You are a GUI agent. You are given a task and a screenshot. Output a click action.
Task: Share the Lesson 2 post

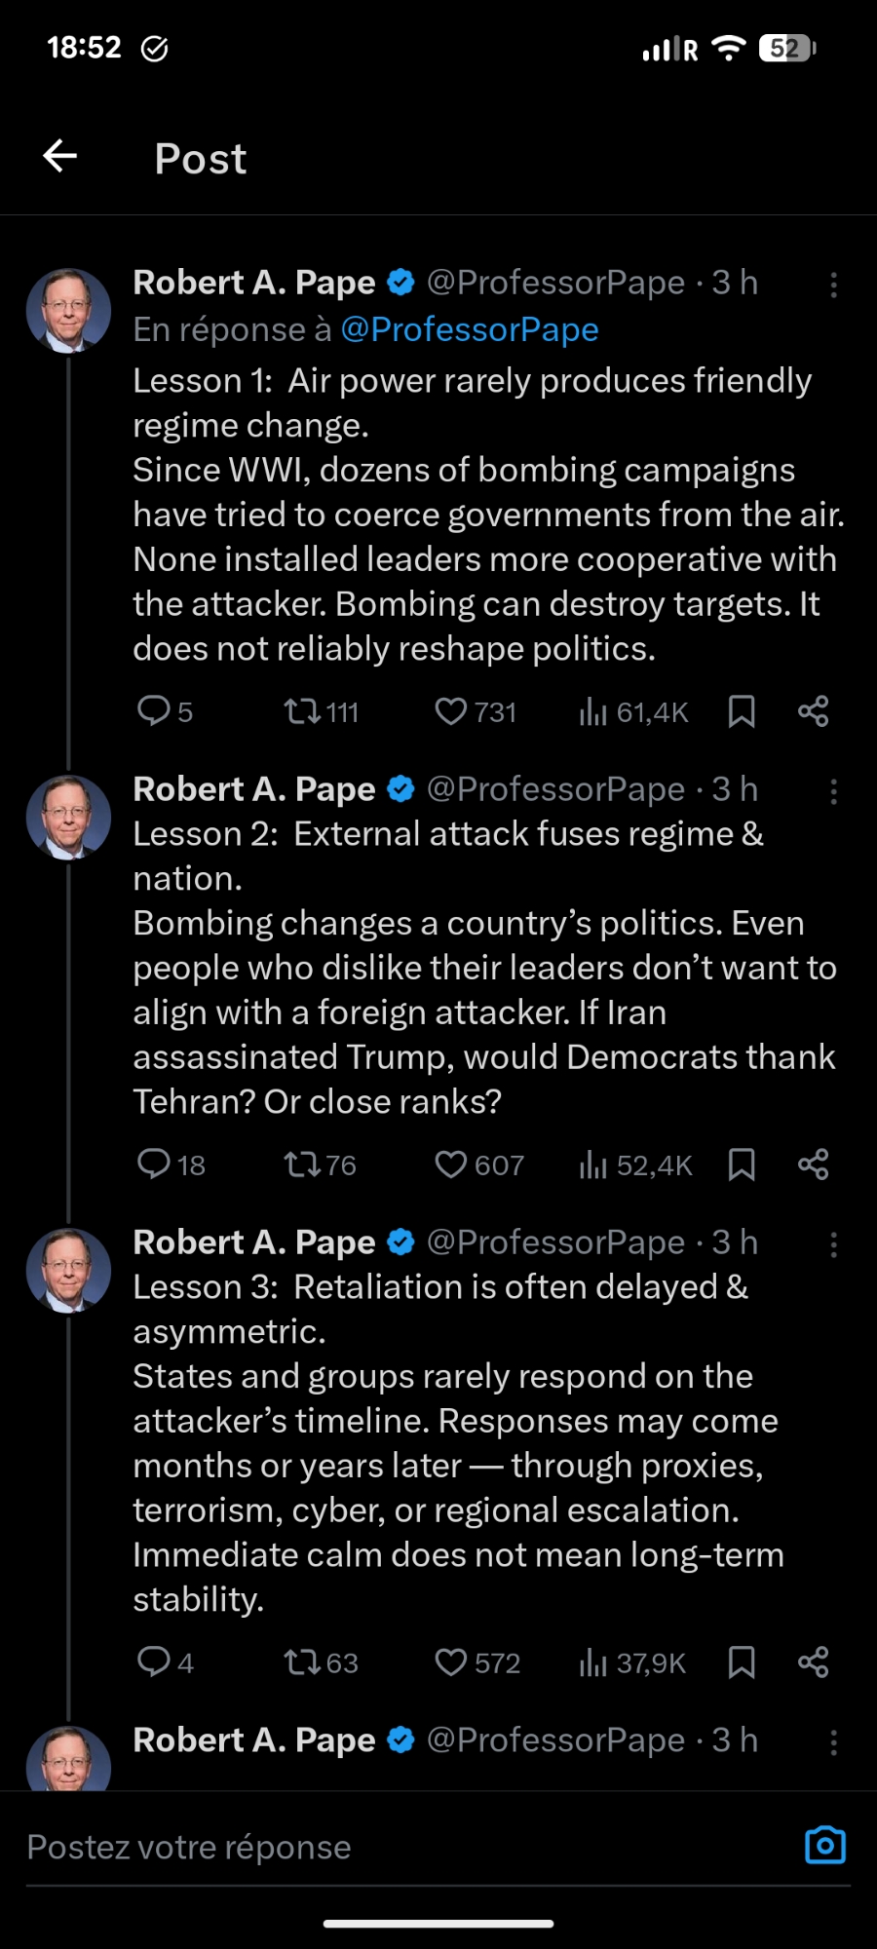(813, 1165)
